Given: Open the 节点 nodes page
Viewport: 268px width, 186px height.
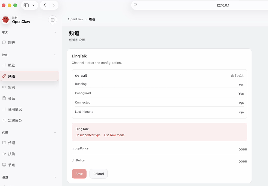Looking at the screenshot, I should pyautogui.click(x=11, y=165).
